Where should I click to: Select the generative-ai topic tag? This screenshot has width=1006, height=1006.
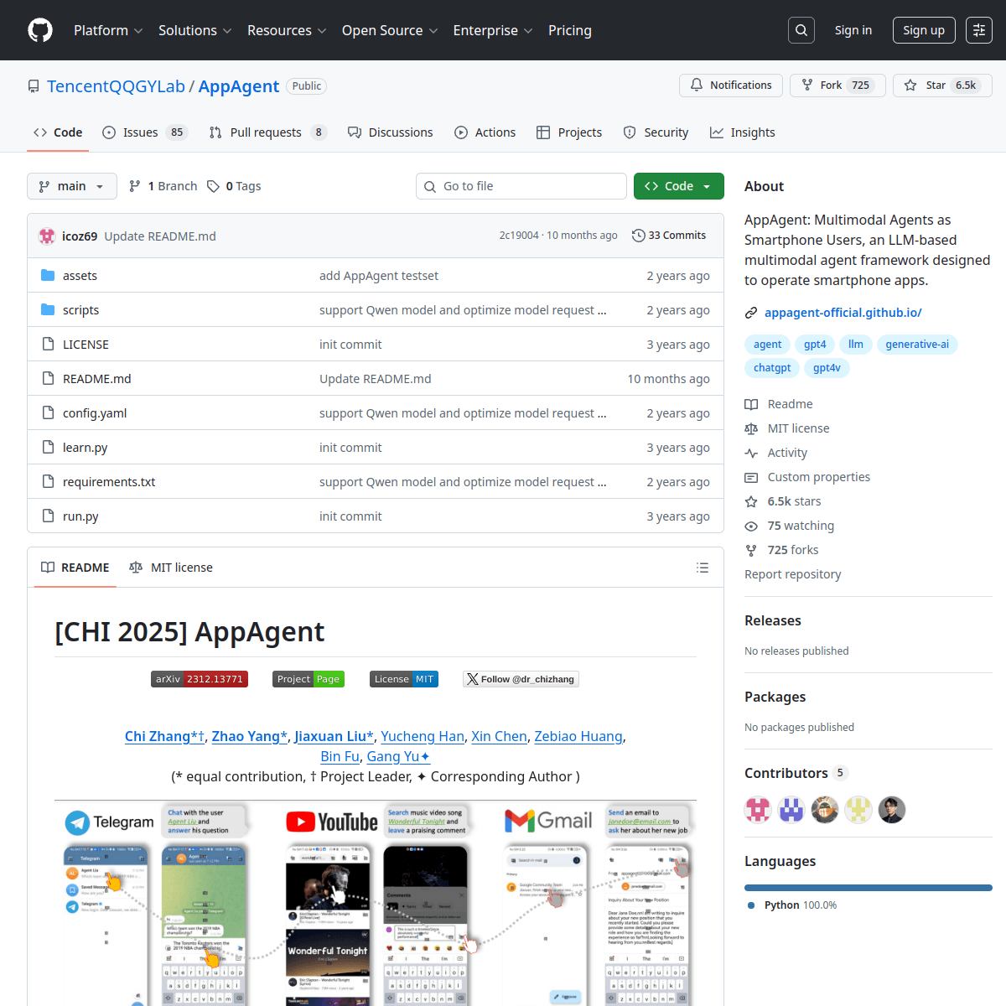pos(917,345)
